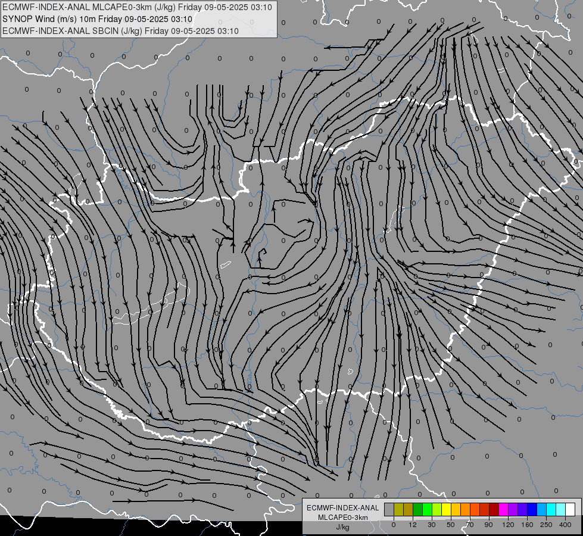The image size is (583, 536).
Task: Click the legend scale value 400
Action: coord(565,525)
